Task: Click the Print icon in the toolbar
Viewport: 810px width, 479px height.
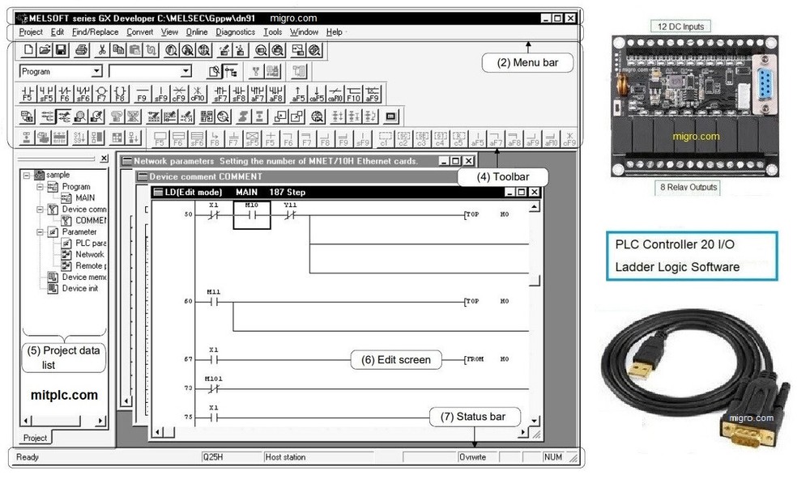Action: (x=81, y=50)
